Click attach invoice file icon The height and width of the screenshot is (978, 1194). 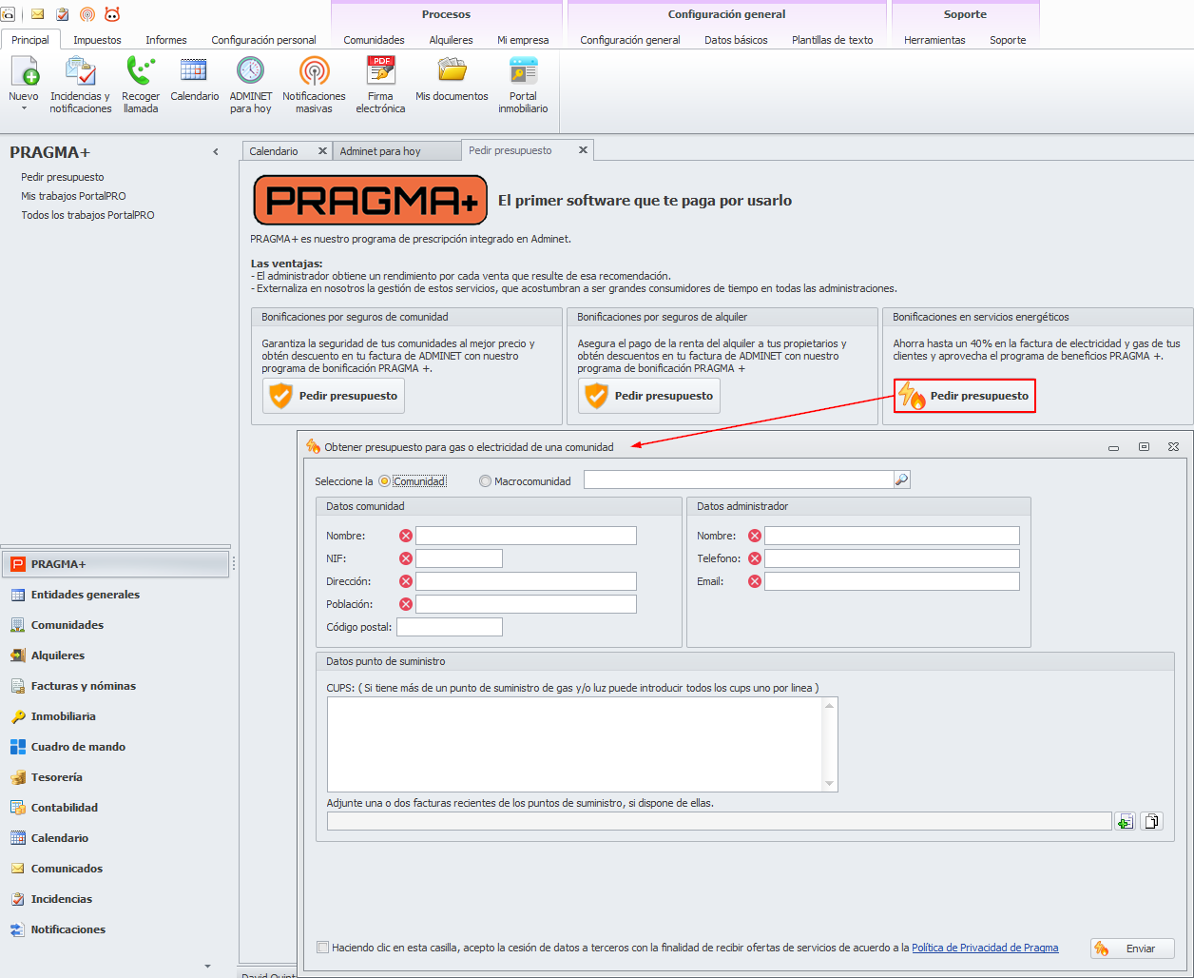click(x=1125, y=821)
